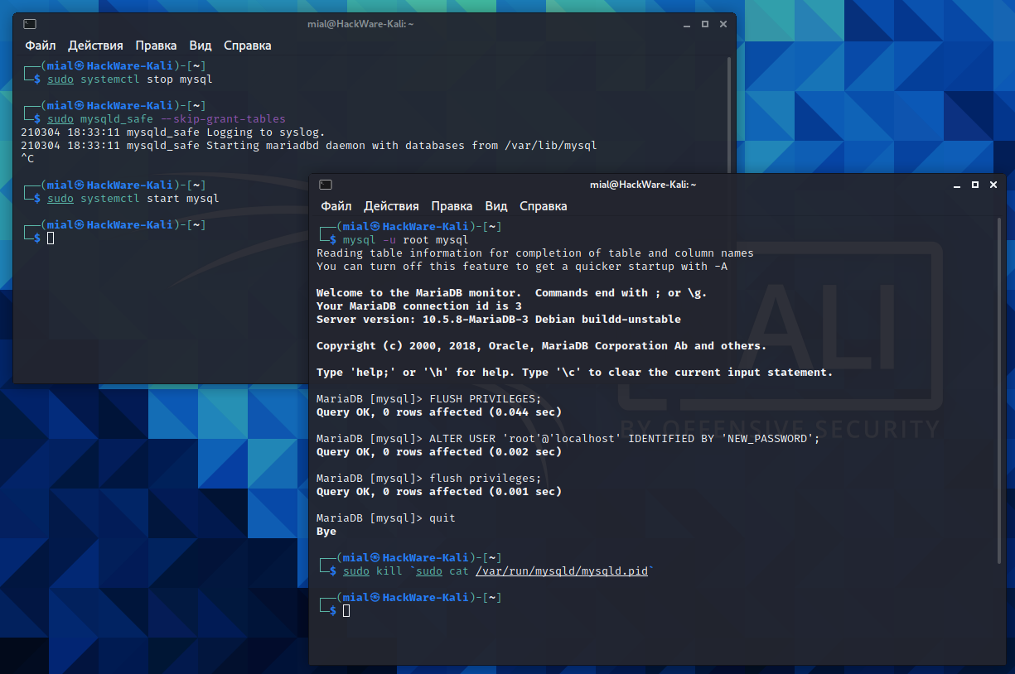Click the 'FLUSH PRIVILEGES;' uppercase statement
The height and width of the screenshot is (674, 1015).
486,399
